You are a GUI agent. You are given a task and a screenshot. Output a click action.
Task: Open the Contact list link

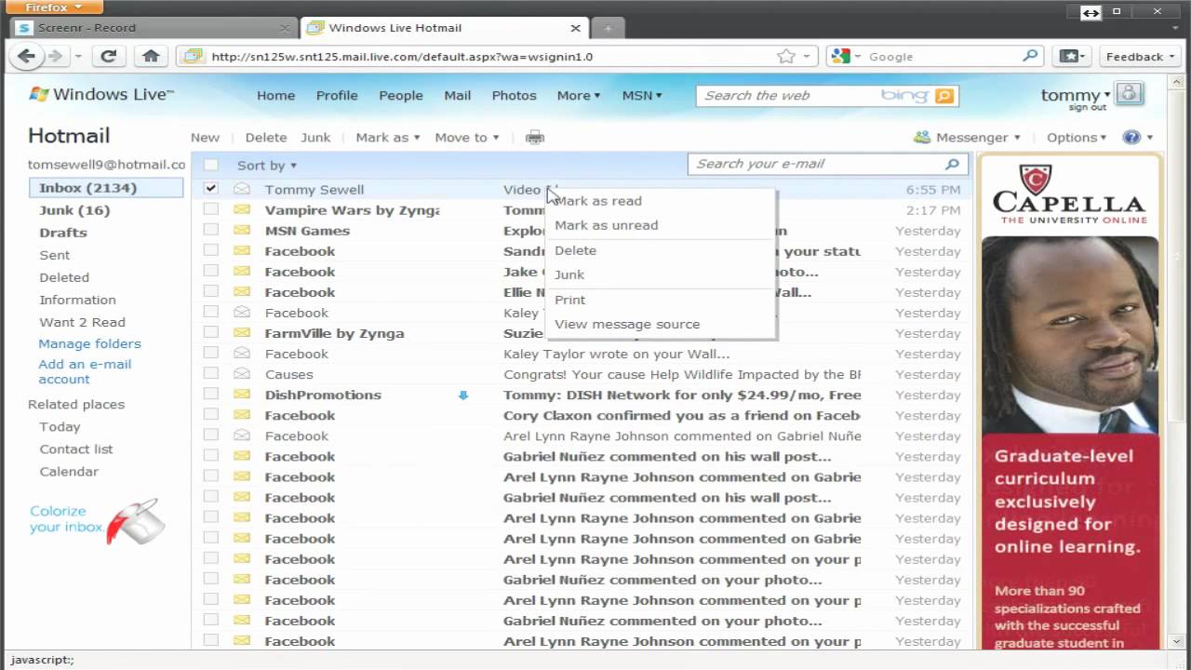75,449
